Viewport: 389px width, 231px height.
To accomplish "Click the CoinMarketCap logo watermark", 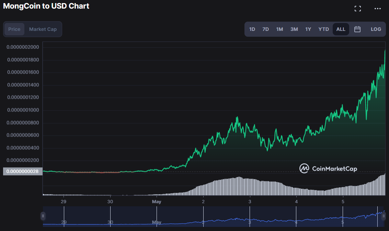I will coord(328,169).
